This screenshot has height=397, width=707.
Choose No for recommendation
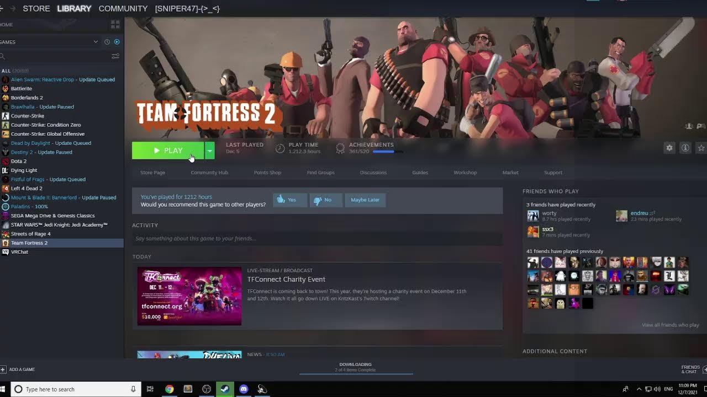(x=326, y=200)
